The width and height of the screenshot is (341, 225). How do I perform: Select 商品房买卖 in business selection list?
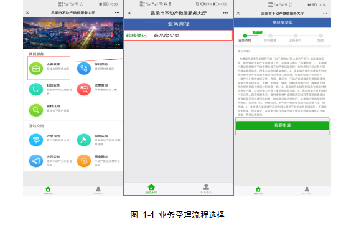(166, 36)
